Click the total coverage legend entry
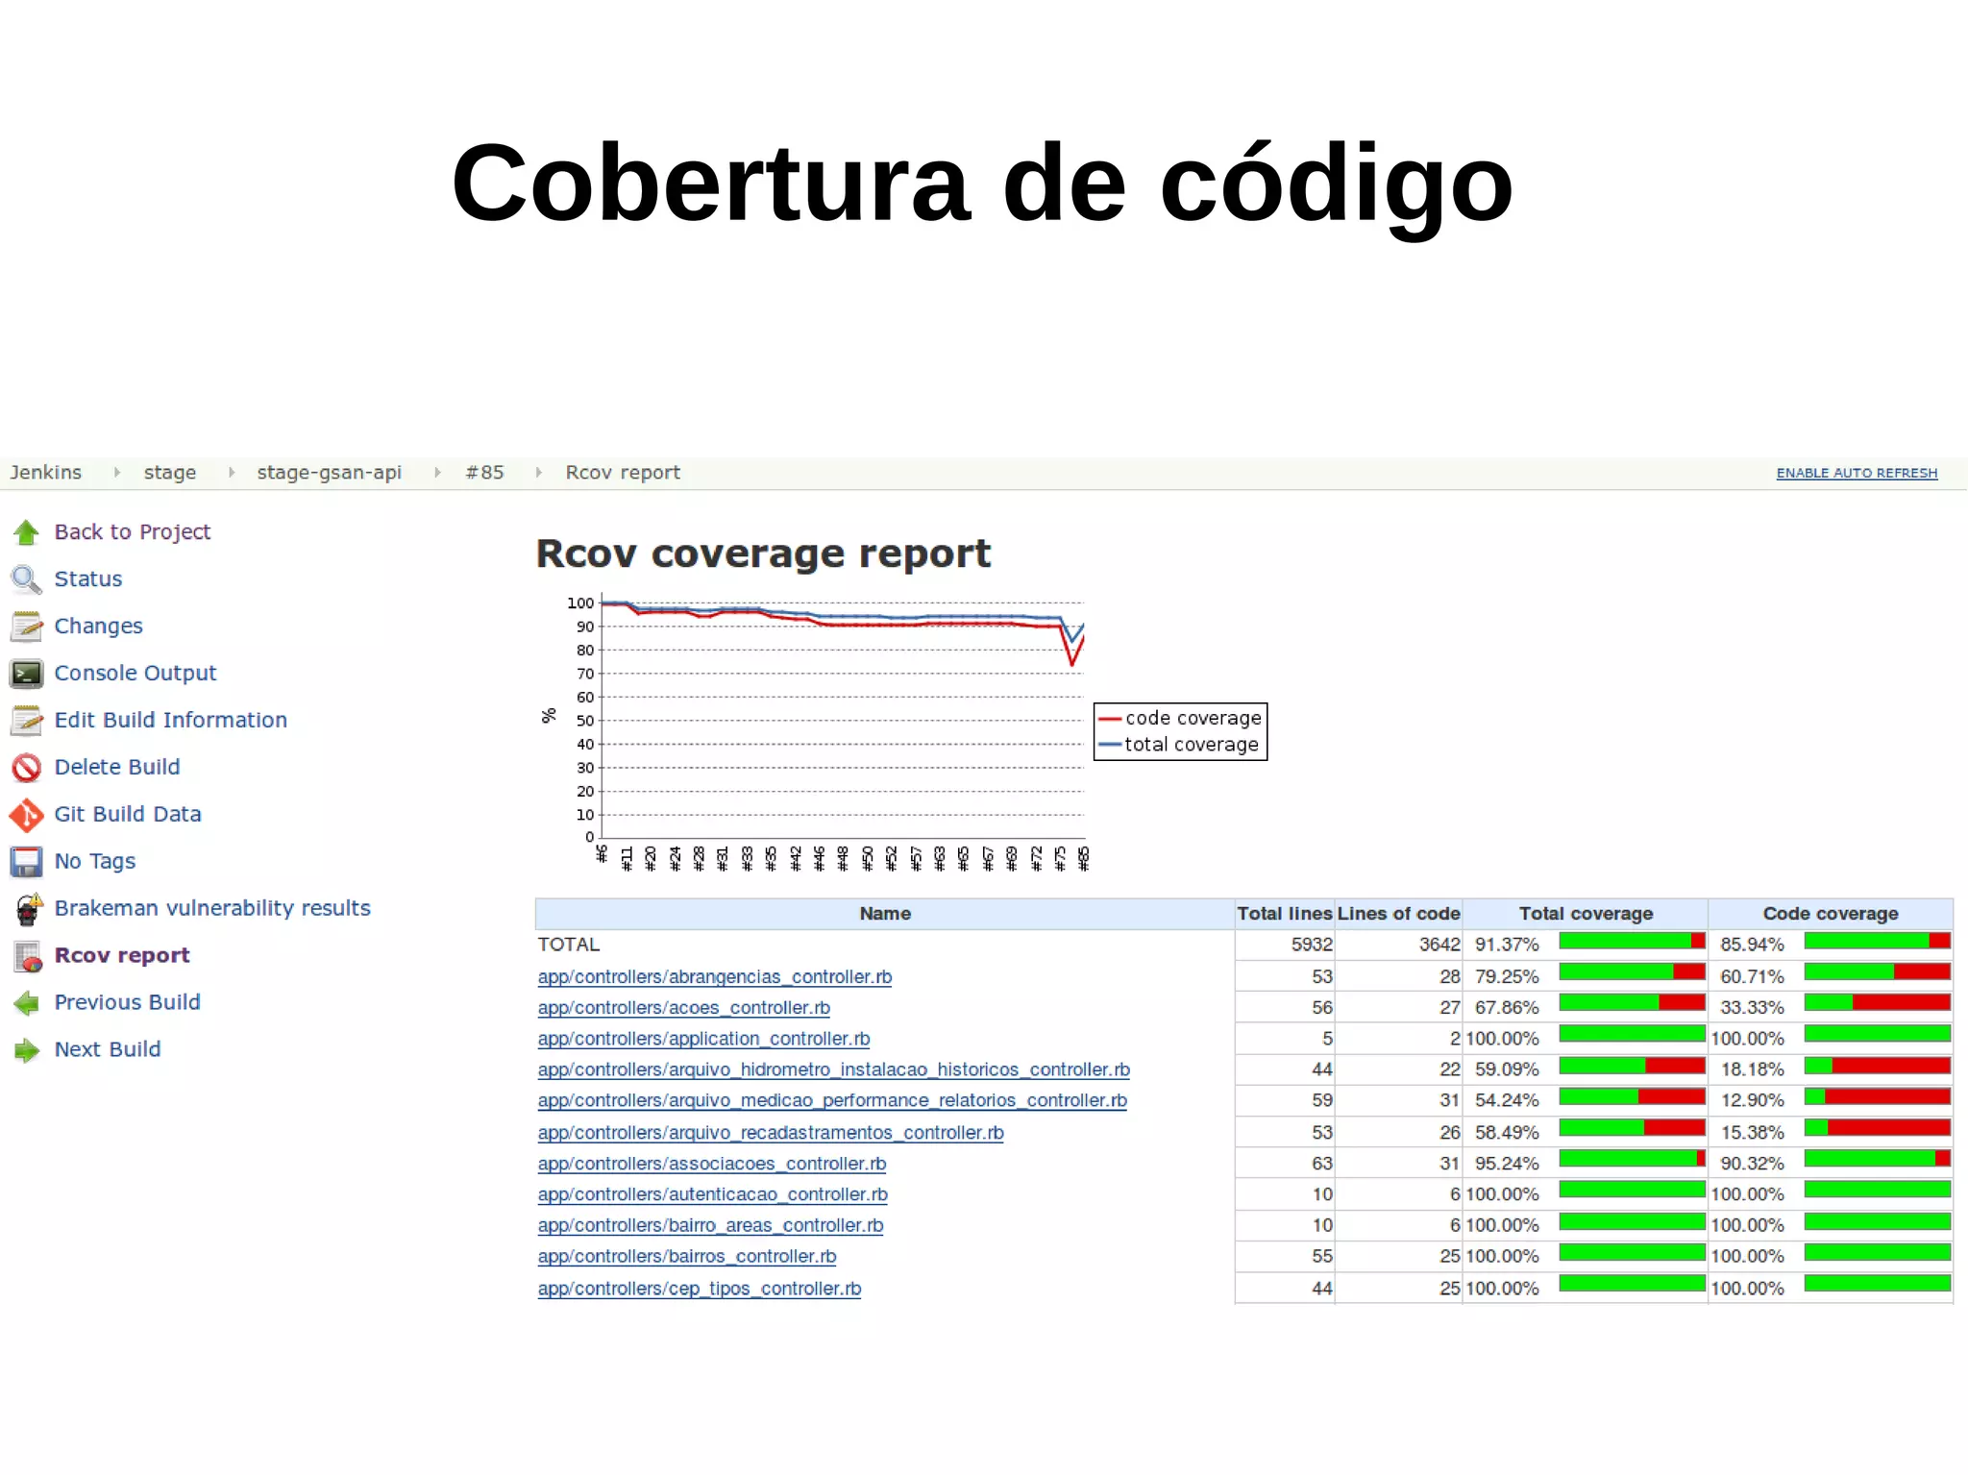Screen dimensions: 1968x1475 click(x=1179, y=745)
